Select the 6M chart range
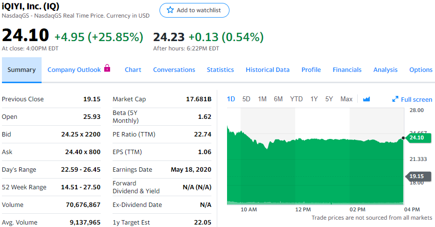435x227 pixels. pyautogui.click(x=278, y=99)
